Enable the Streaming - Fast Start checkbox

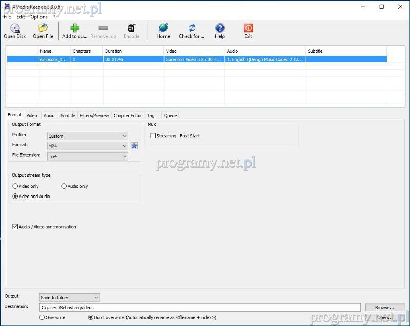153,136
